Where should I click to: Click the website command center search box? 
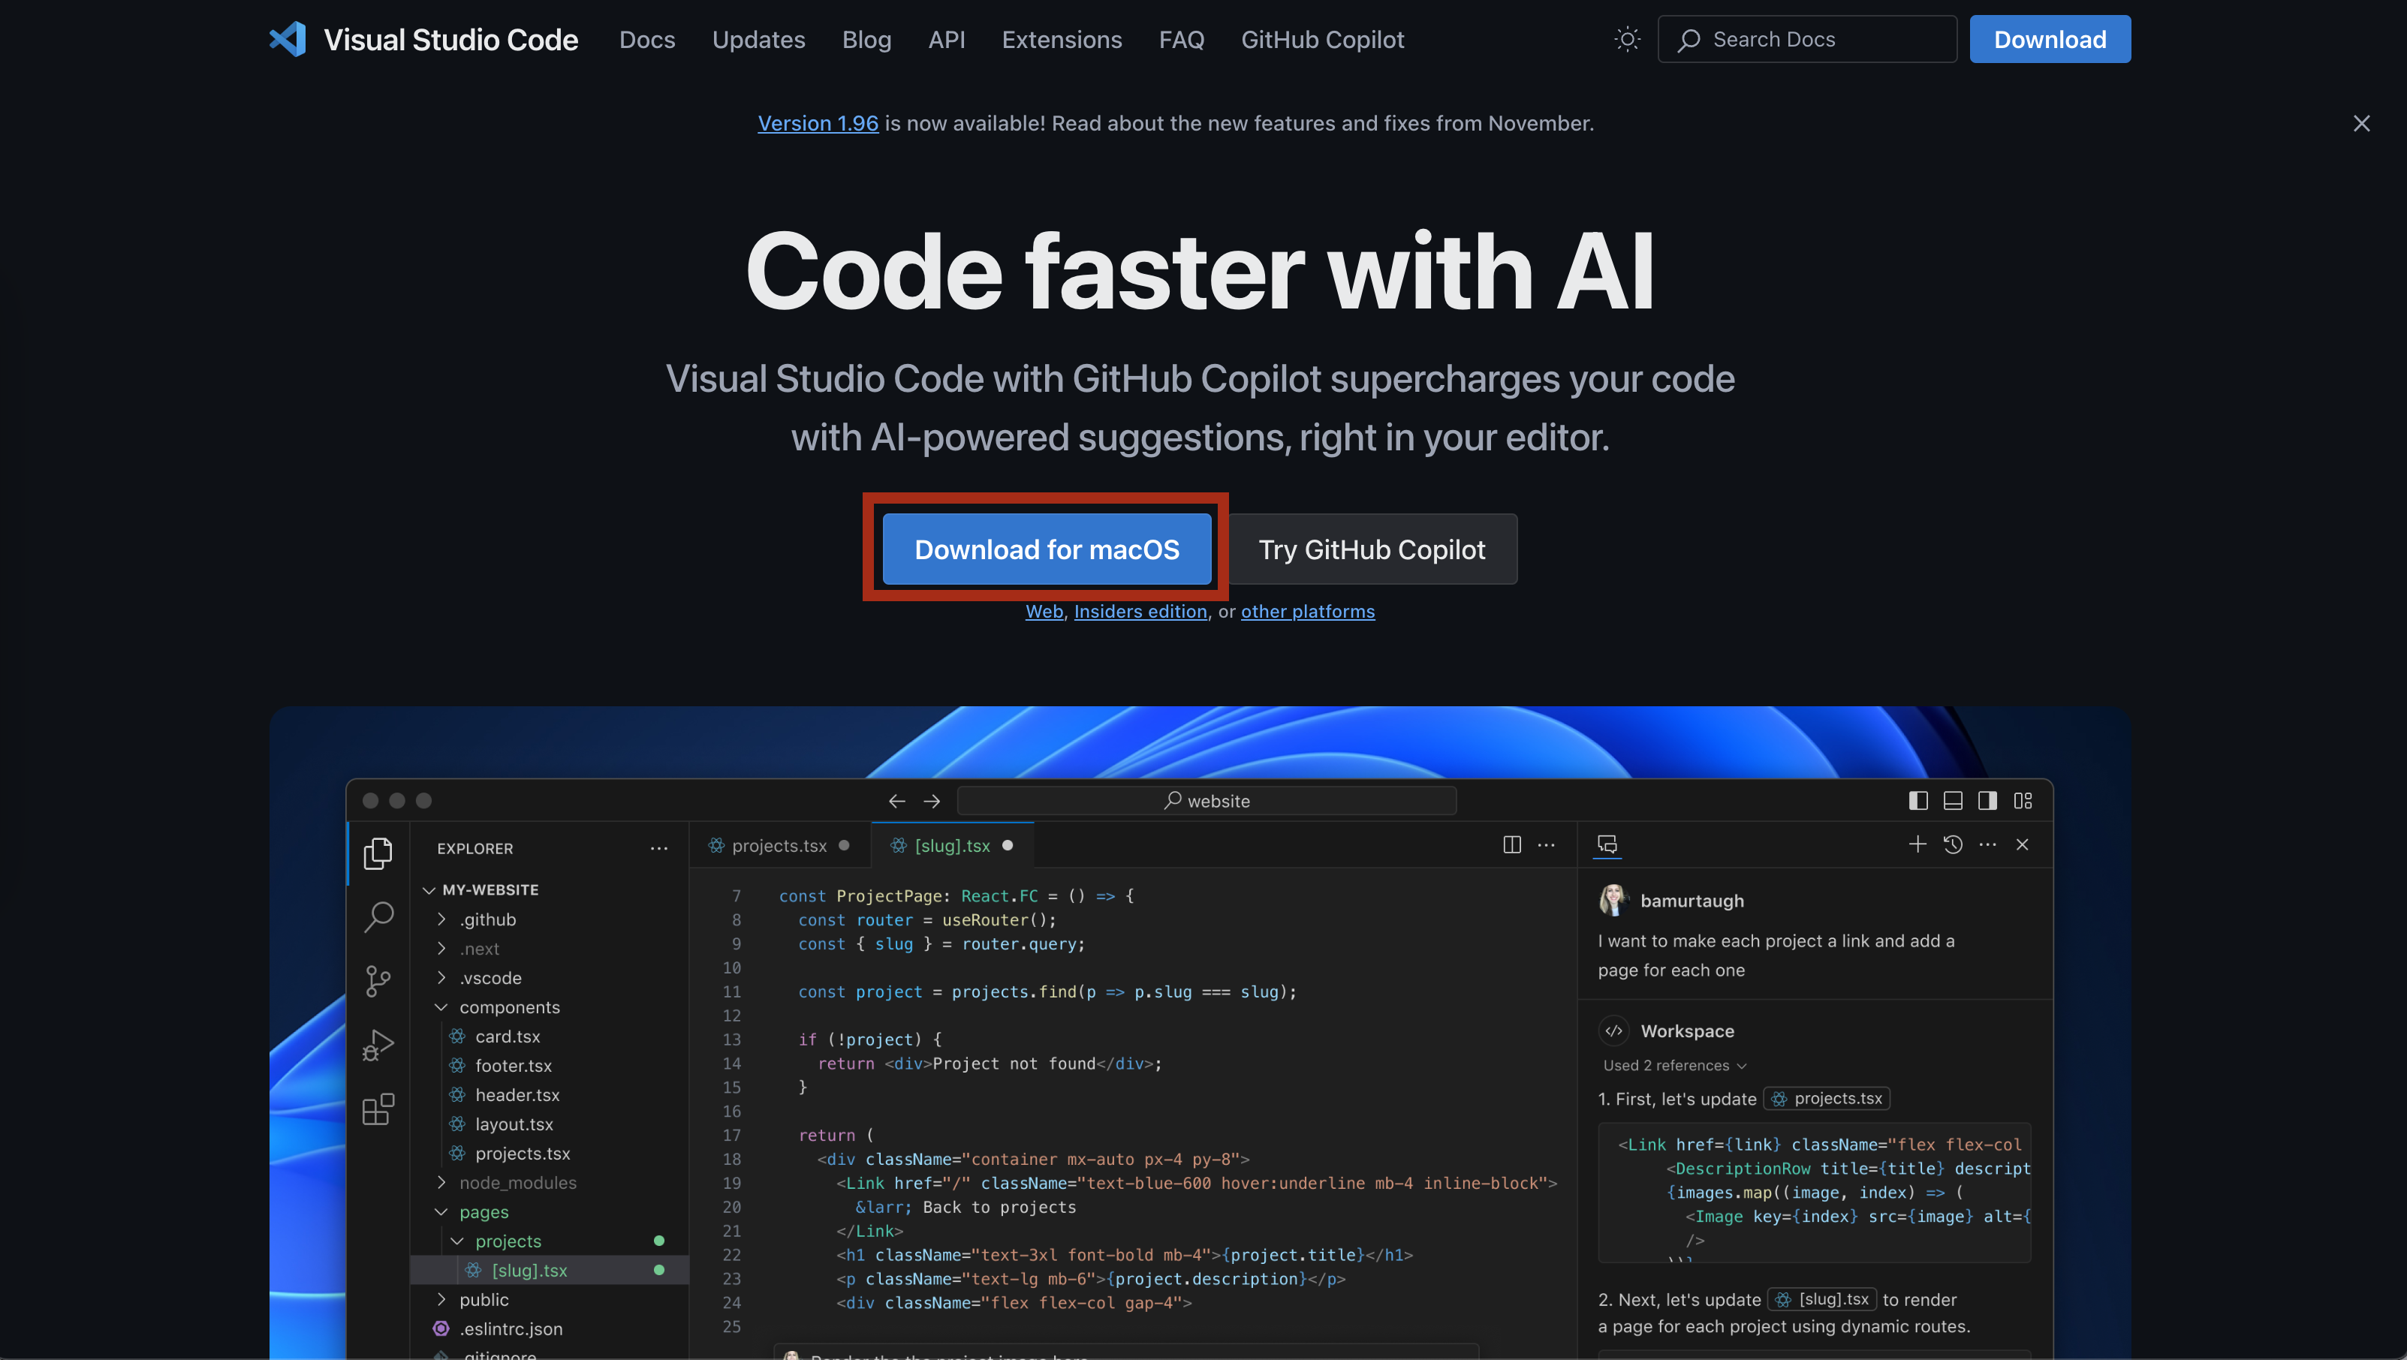tap(1207, 801)
